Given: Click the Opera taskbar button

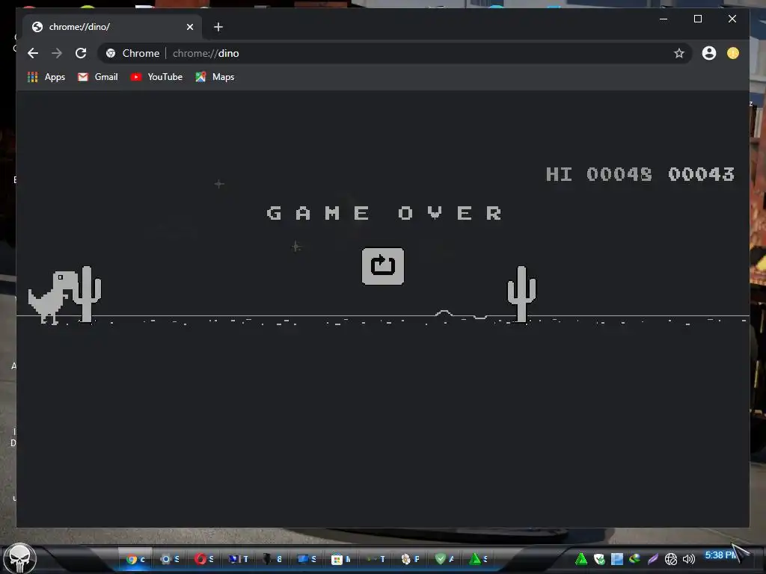Looking at the screenshot, I should click(203, 559).
